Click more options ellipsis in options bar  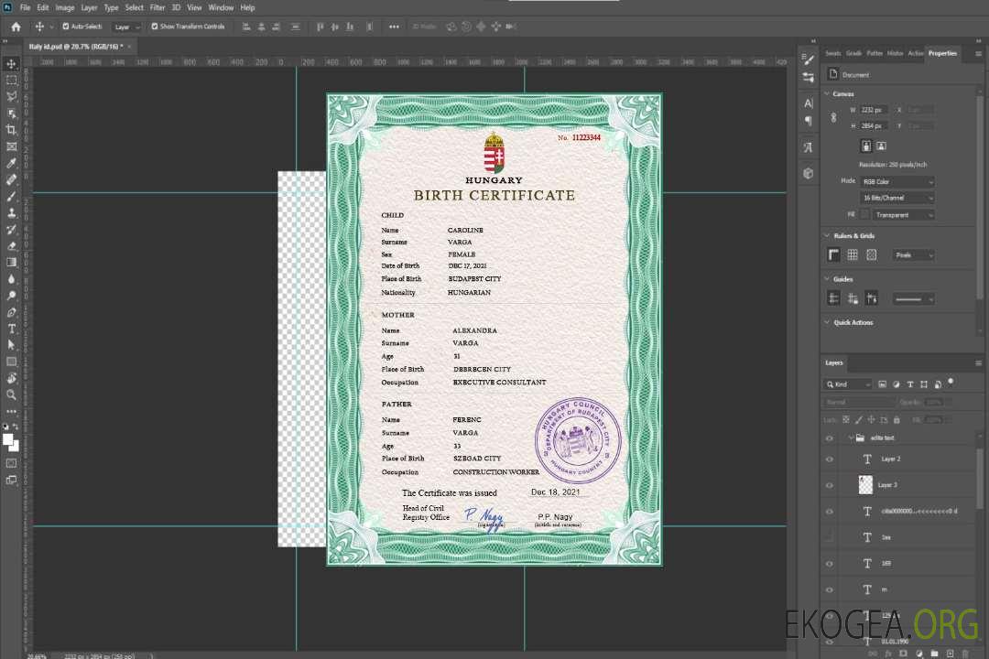click(x=394, y=27)
